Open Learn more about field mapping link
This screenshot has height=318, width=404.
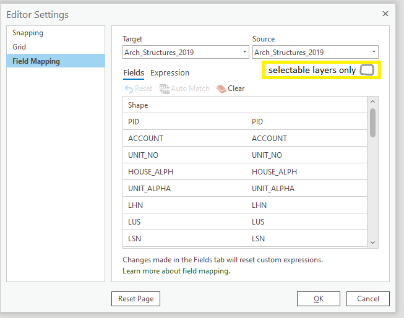point(176,271)
